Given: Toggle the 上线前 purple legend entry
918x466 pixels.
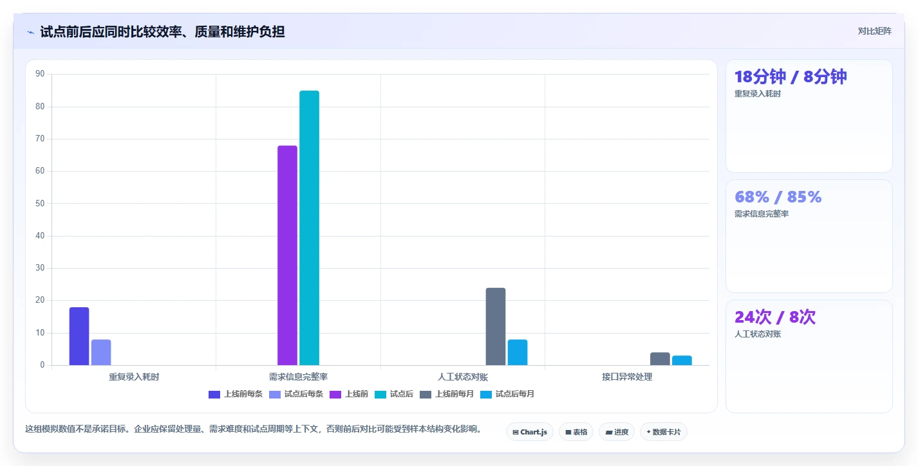Looking at the screenshot, I should point(348,394).
